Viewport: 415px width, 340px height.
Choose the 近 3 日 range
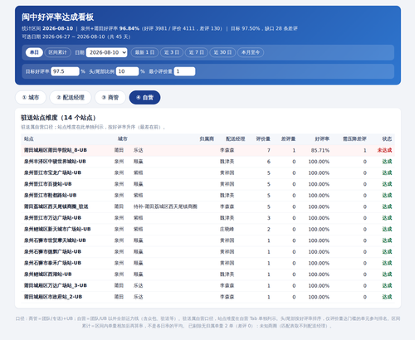[x=172, y=52]
